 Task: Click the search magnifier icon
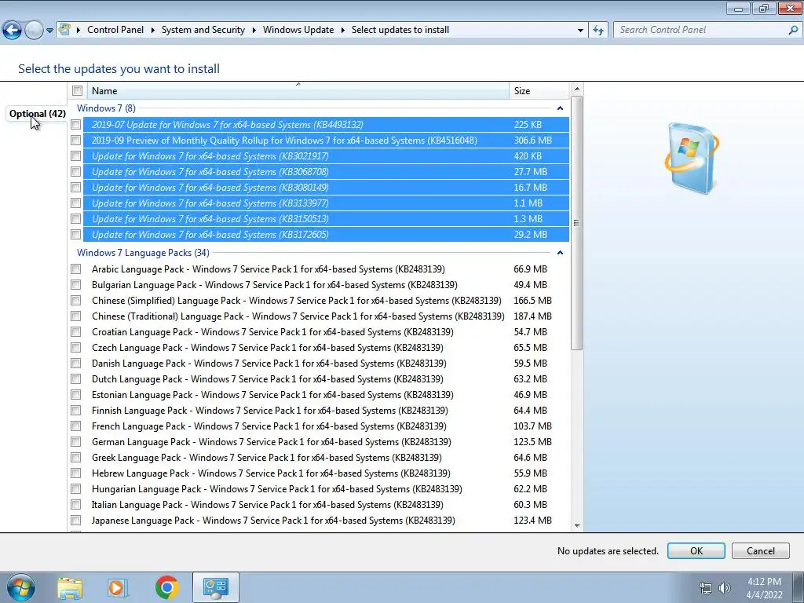pos(793,30)
